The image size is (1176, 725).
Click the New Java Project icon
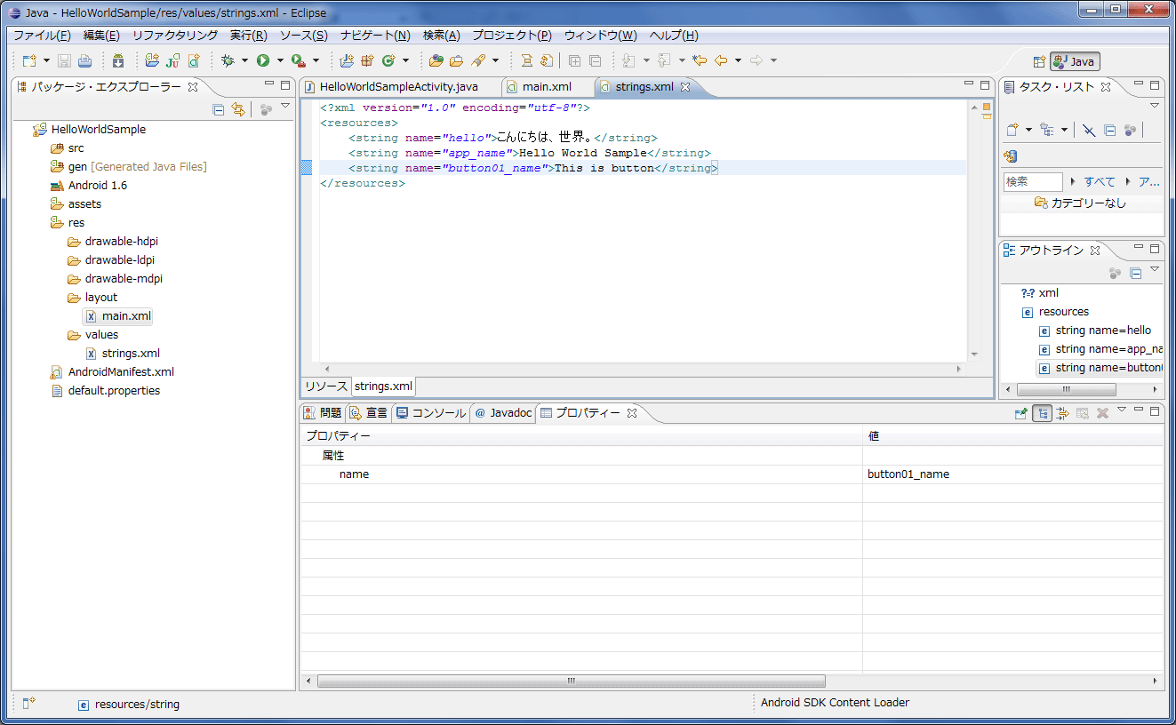(x=347, y=60)
